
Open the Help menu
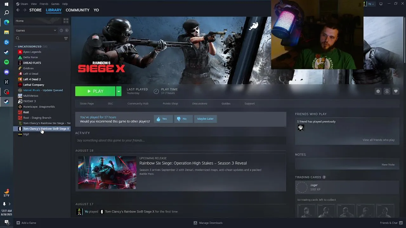click(x=65, y=4)
